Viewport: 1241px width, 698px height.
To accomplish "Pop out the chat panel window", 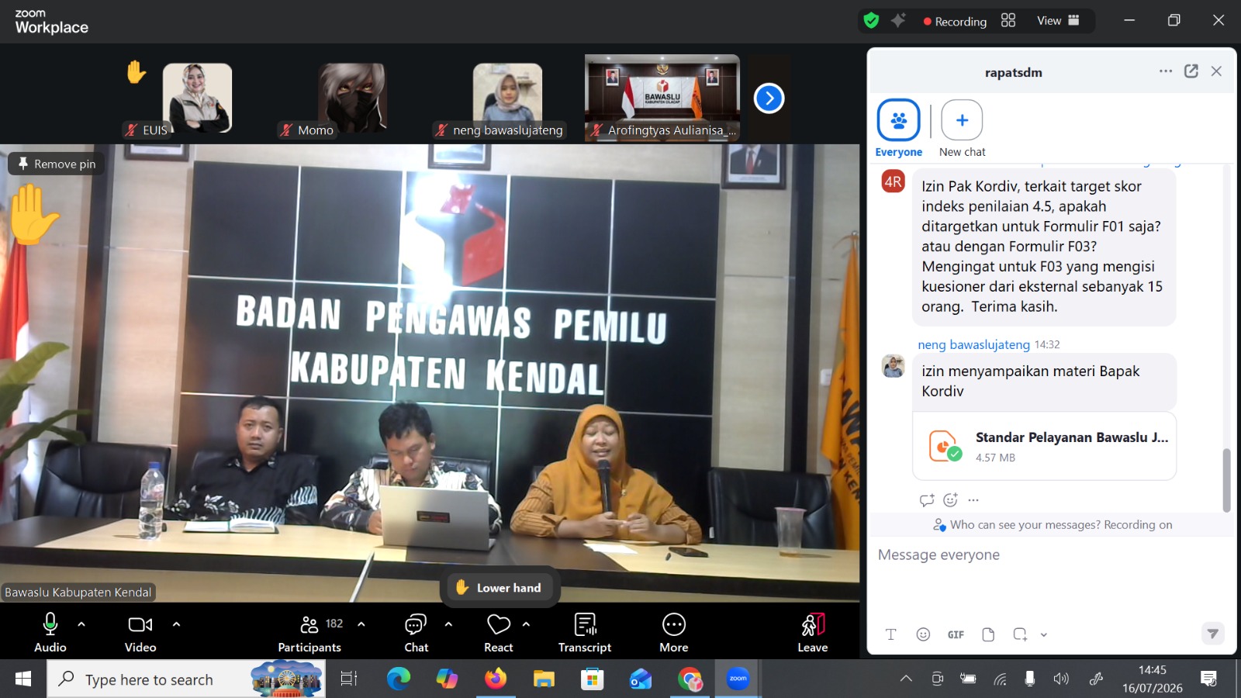I will (x=1191, y=71).
